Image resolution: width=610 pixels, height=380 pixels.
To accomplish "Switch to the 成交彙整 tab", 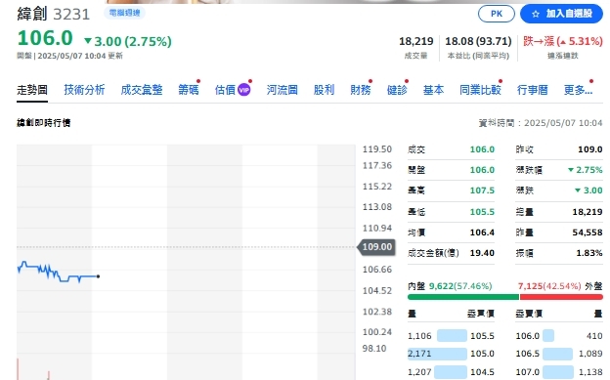I will coord(142,90).
